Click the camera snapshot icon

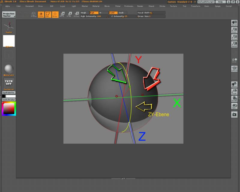(234, 114)
